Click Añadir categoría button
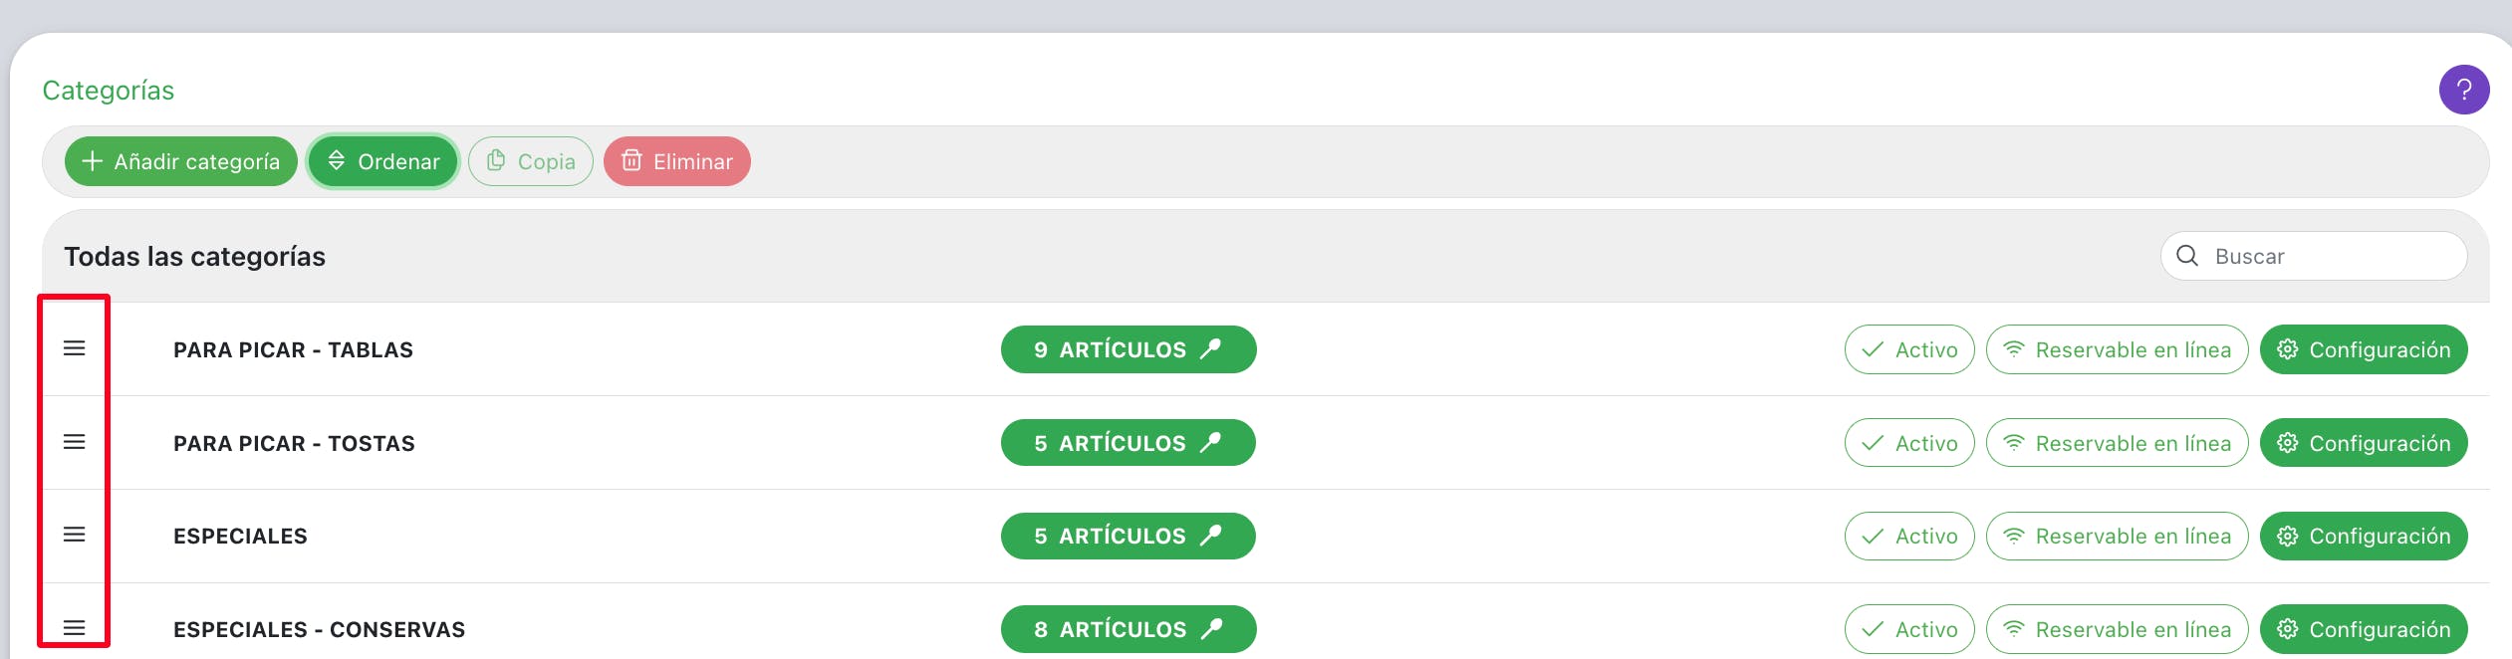 click(181, 161)
